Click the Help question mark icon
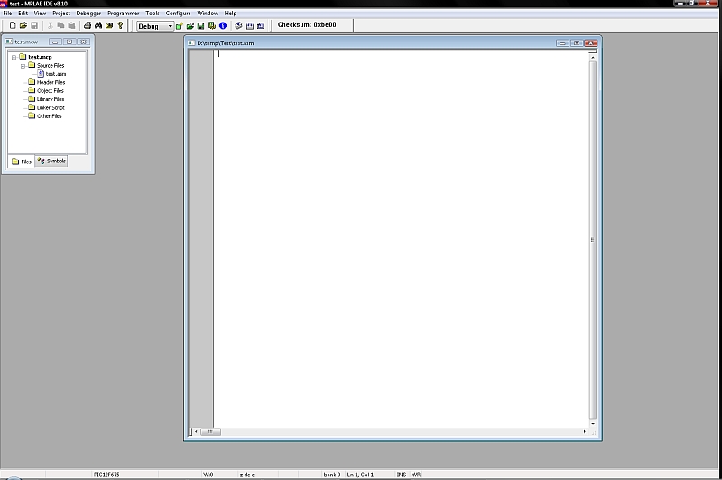The width and height of the screenshot is (722, 480). pos(120,26)
